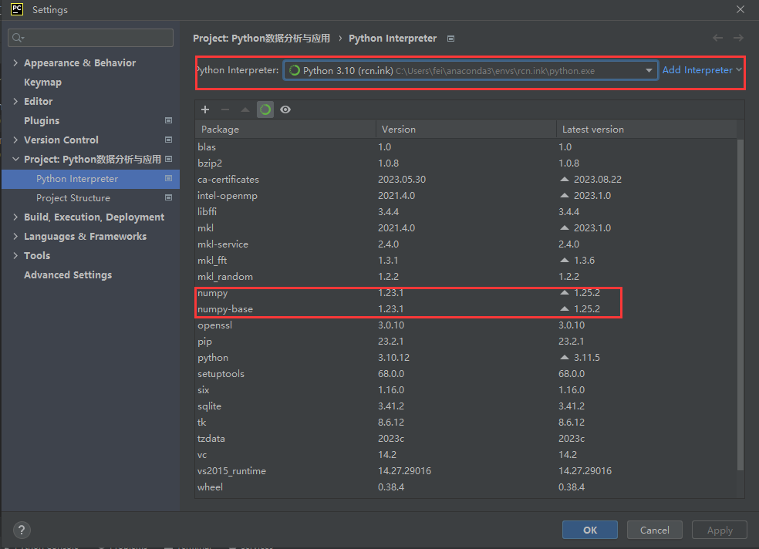Select the mkl-service package row
The height and width of the screenshot is (549, 759).
[x=466, y=244]
